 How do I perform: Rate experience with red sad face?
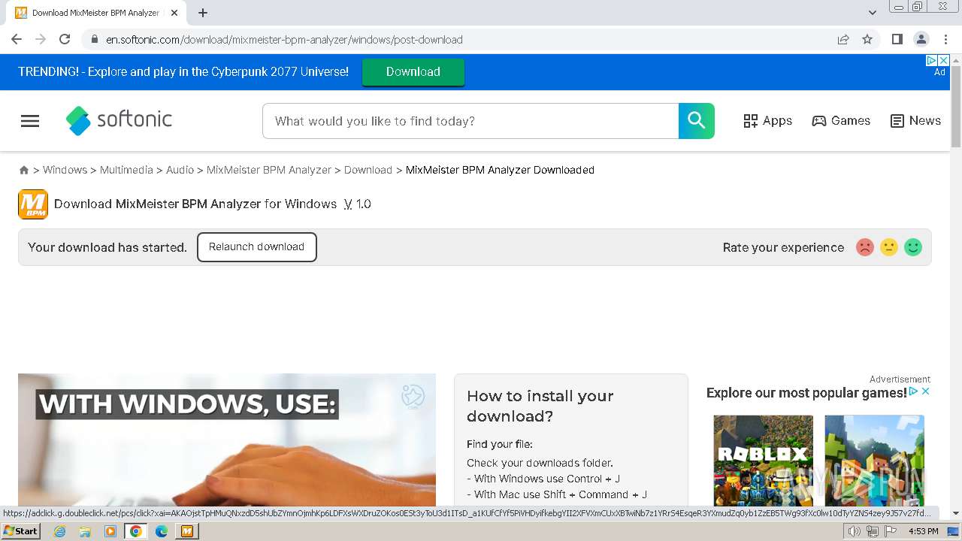pos(865,247)
